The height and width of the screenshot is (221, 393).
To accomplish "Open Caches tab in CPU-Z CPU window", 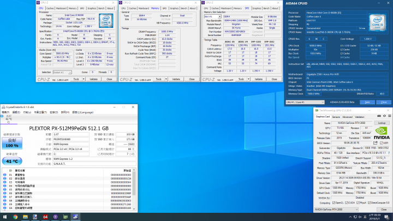I will coord(50,8).
